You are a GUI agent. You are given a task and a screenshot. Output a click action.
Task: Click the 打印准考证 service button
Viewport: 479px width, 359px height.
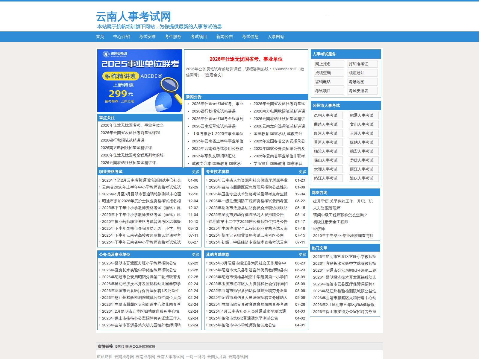click(x=362, y=64)
